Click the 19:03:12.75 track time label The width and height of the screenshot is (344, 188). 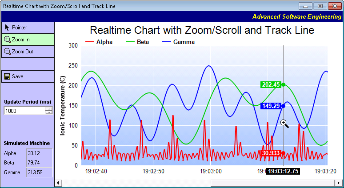point(283,171)
